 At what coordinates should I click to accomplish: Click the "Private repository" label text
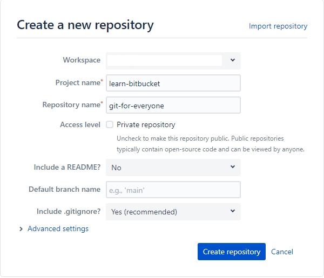point(146,125)
